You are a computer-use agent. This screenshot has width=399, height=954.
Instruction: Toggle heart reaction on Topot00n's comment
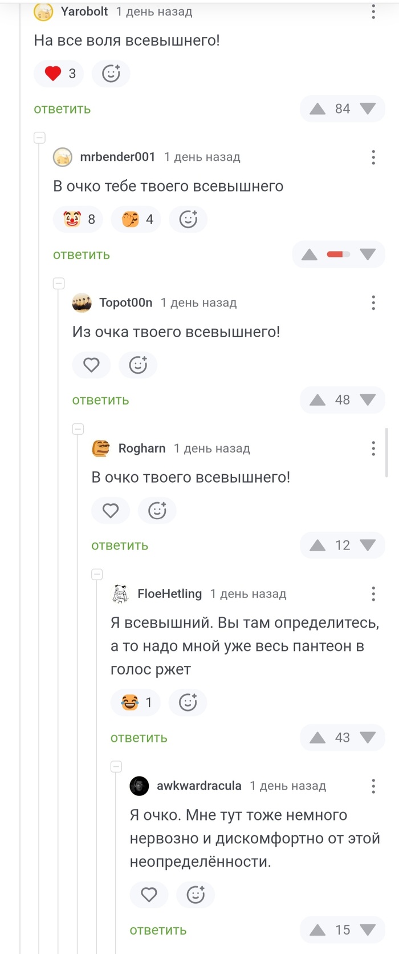91,365
